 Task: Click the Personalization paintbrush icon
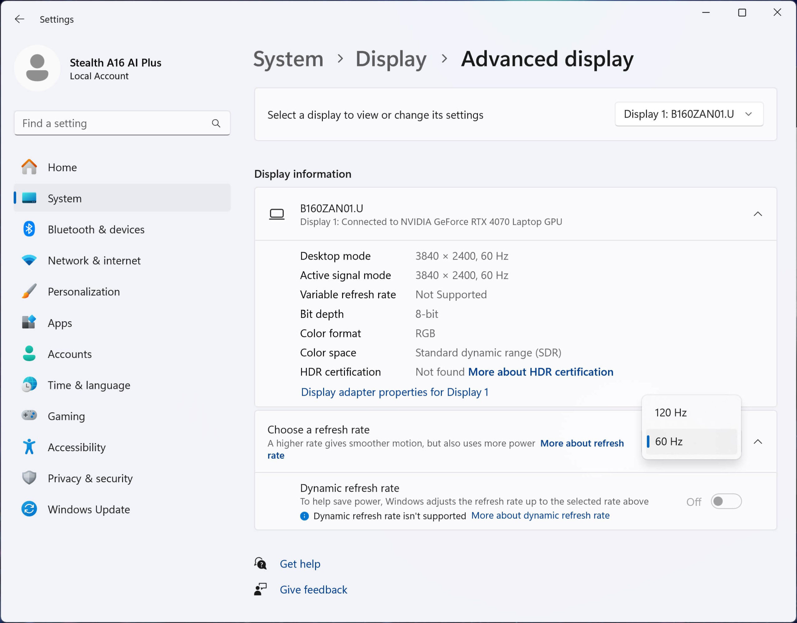(29, 291)
